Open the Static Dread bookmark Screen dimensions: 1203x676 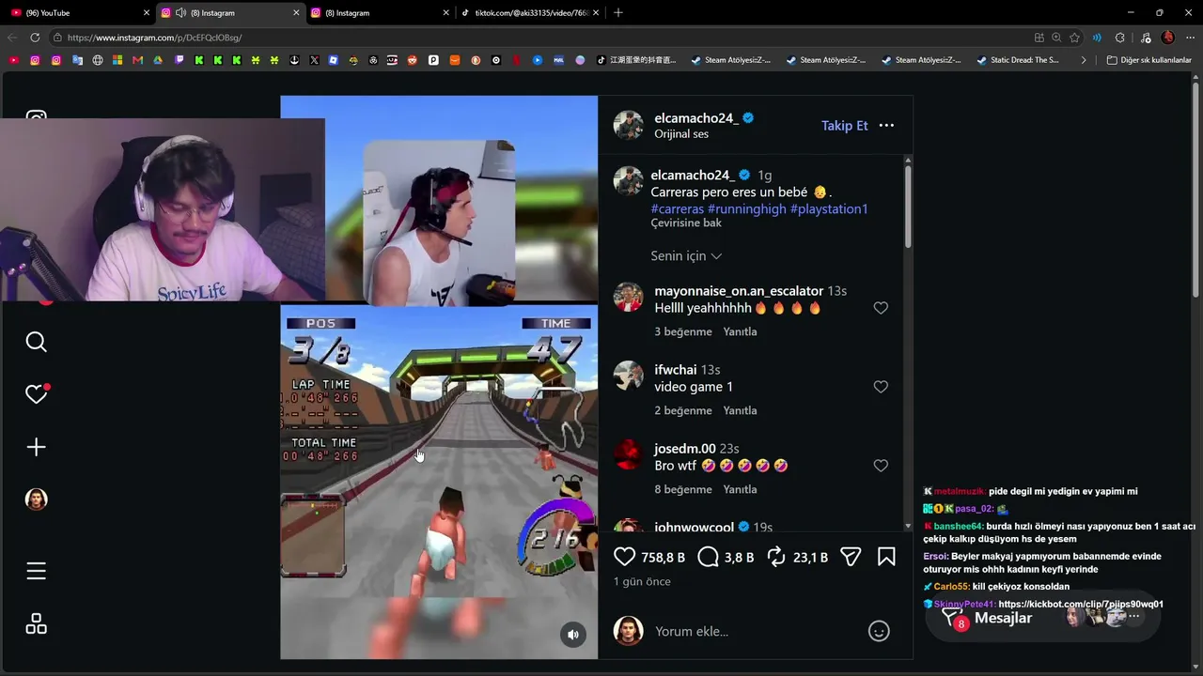pos(1018,60)
